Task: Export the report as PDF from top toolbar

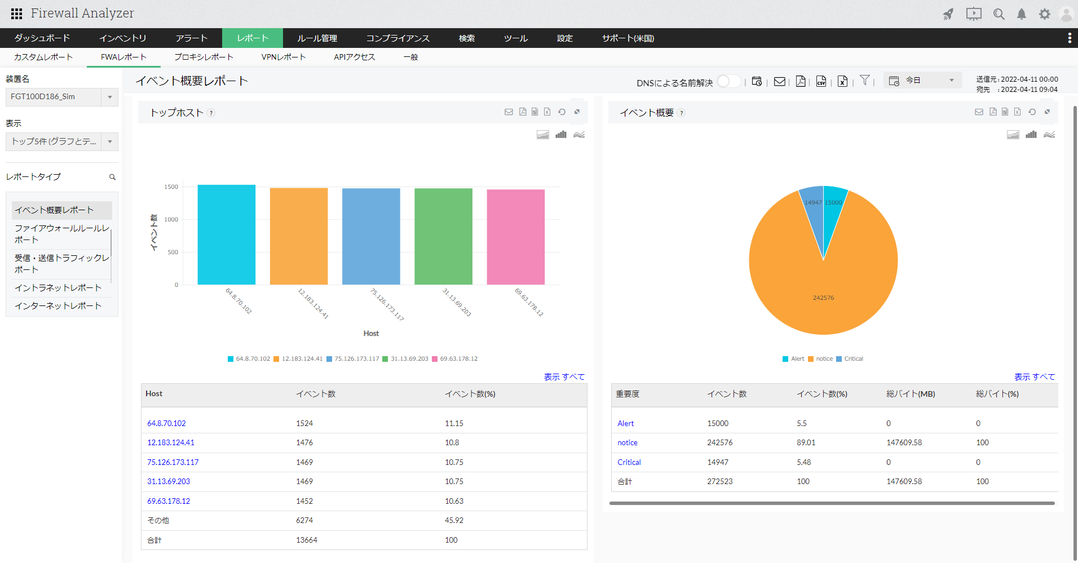Action: 801,81
